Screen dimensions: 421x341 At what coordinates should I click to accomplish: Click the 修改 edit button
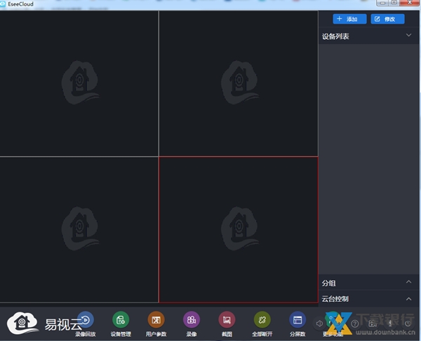tap(388, 19)
